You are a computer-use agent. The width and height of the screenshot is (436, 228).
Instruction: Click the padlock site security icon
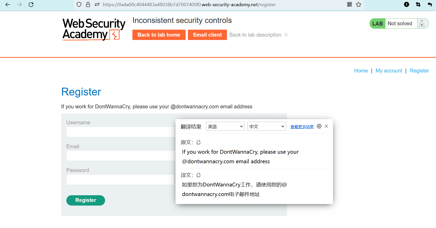coord(88,5)
